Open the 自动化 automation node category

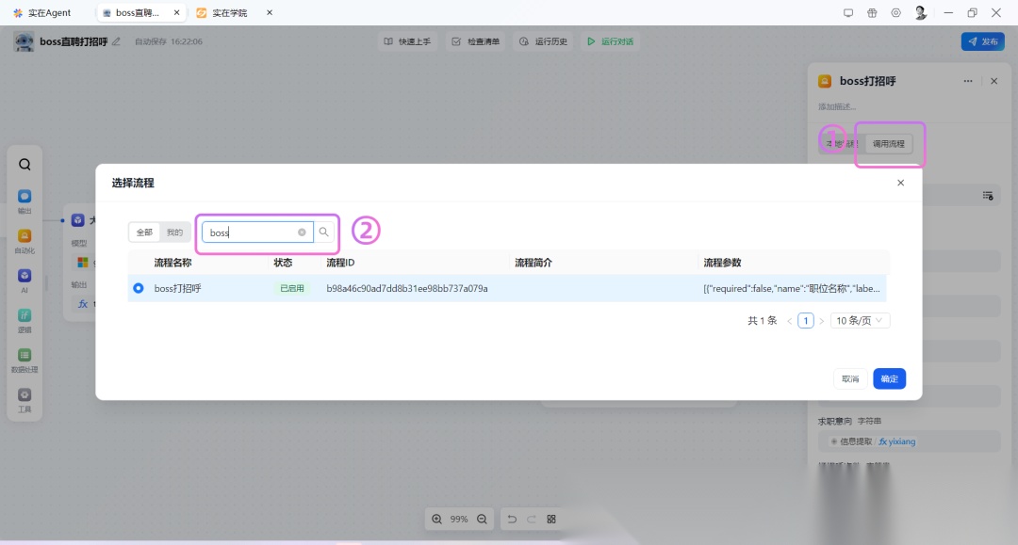click(25, 241)
